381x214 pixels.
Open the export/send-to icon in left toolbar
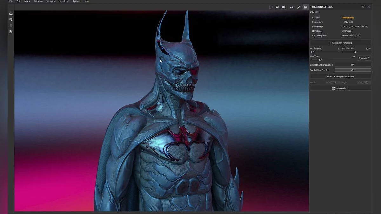click(x=11, y=13)
